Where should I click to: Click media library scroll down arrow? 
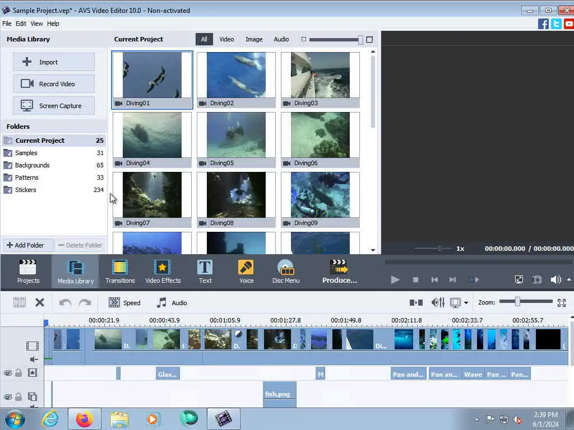tap(373, 250)
